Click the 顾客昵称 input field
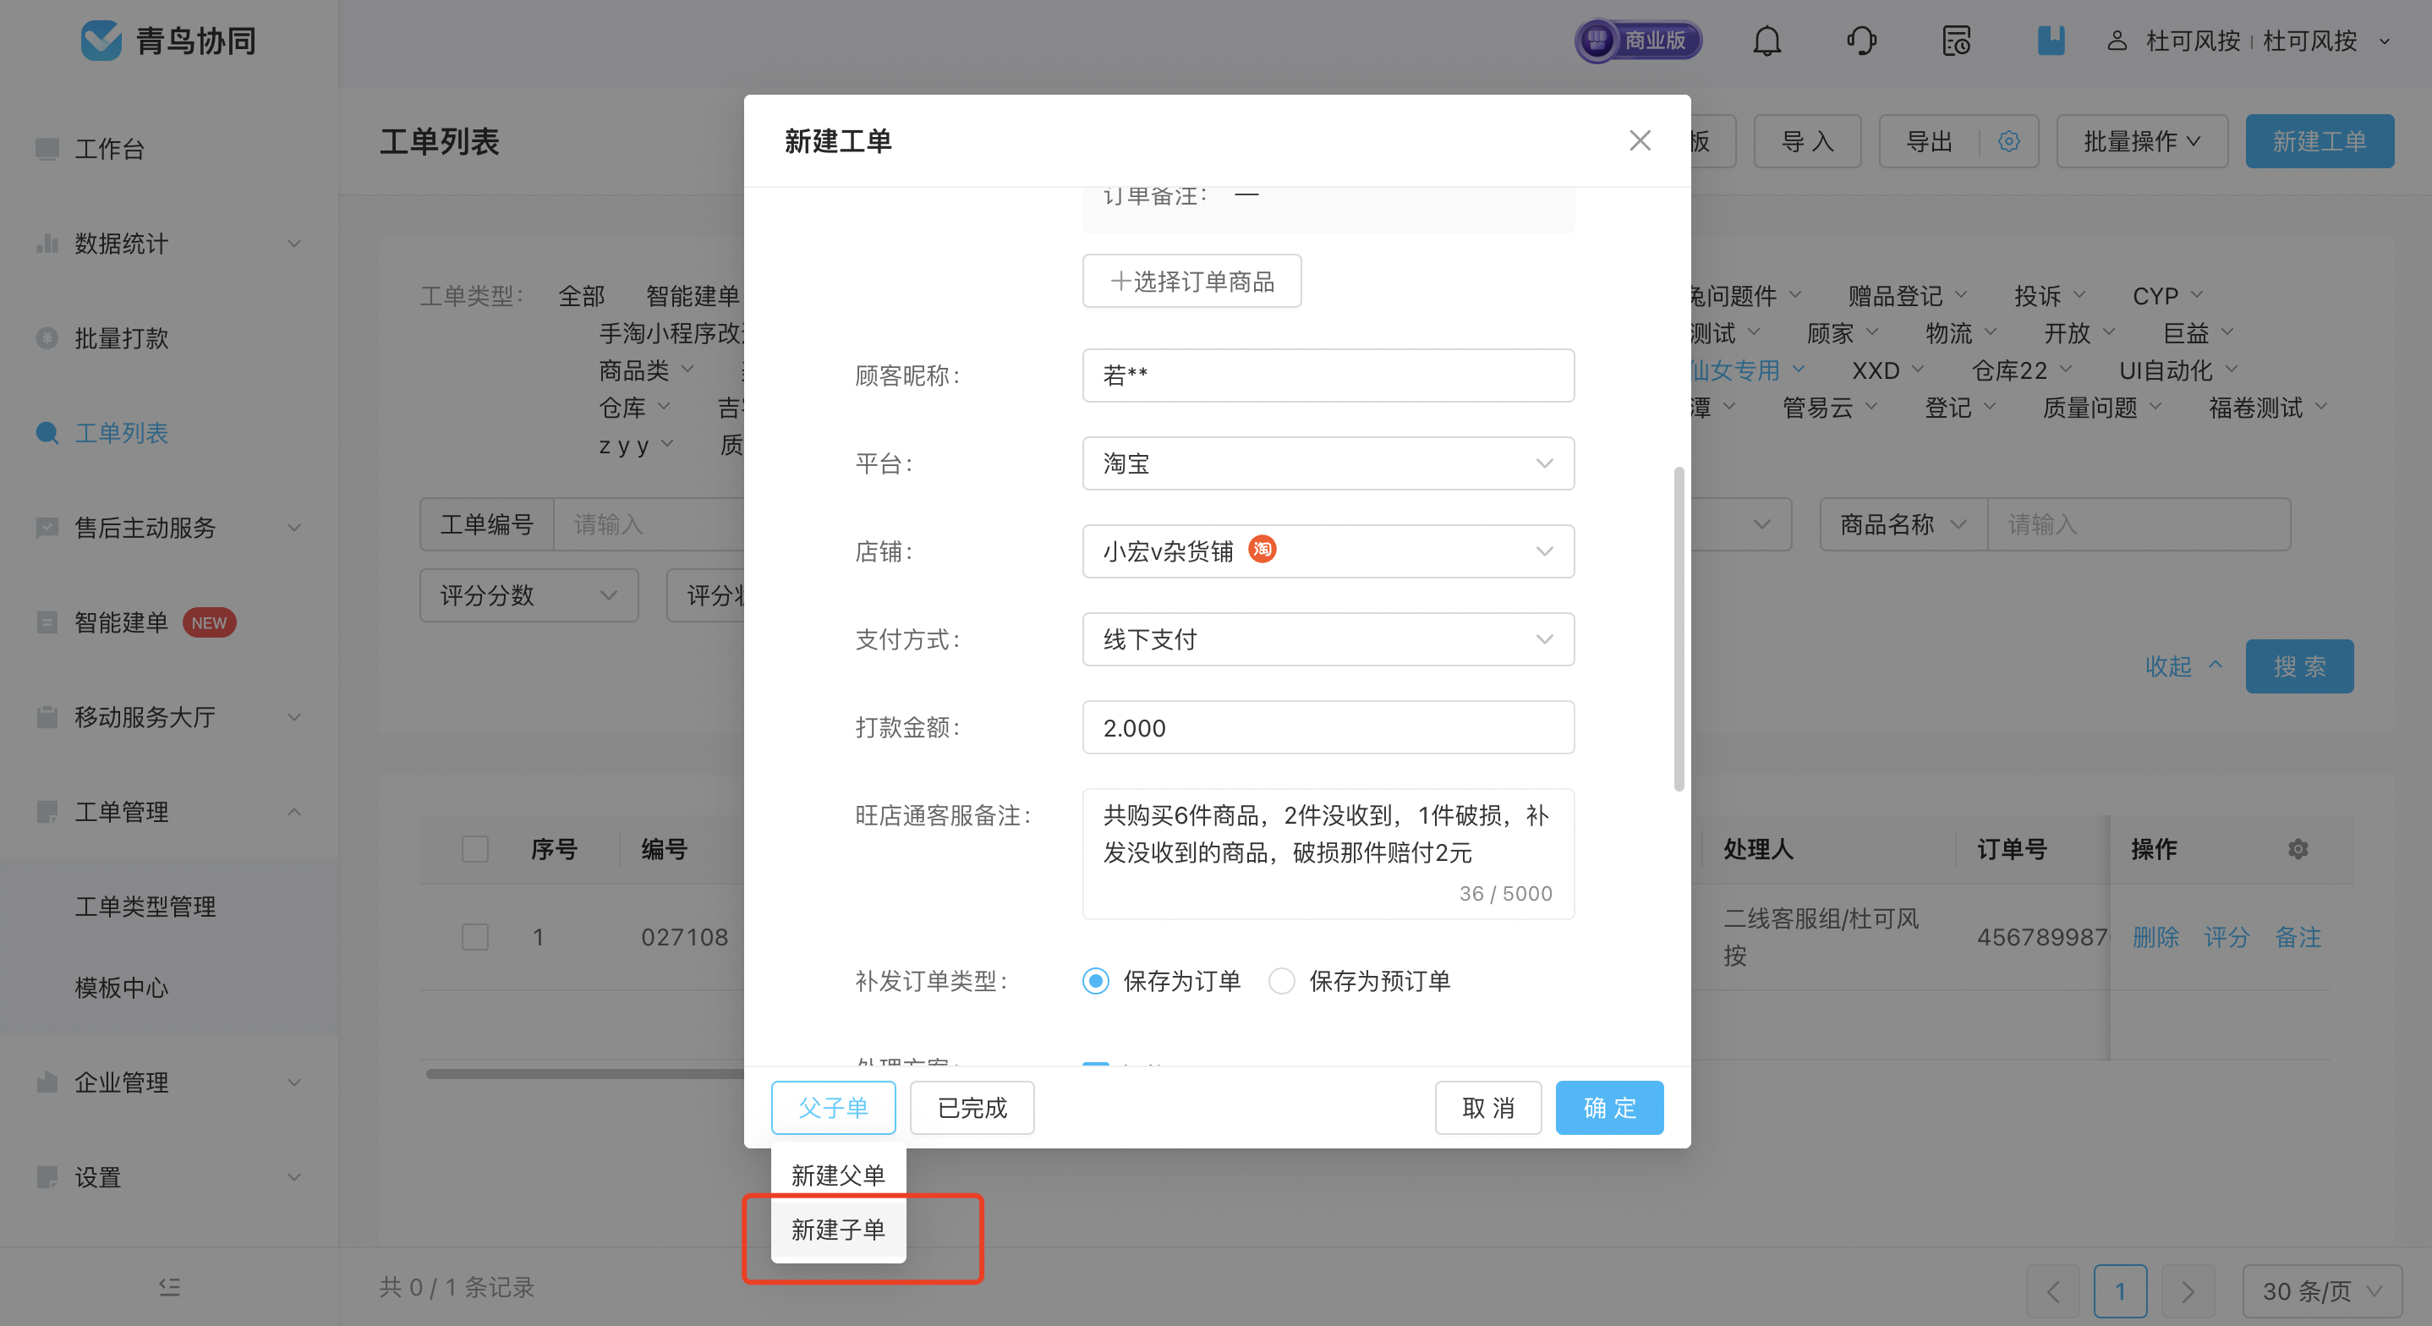The image size is (2432, 1326). point(1328,375)
